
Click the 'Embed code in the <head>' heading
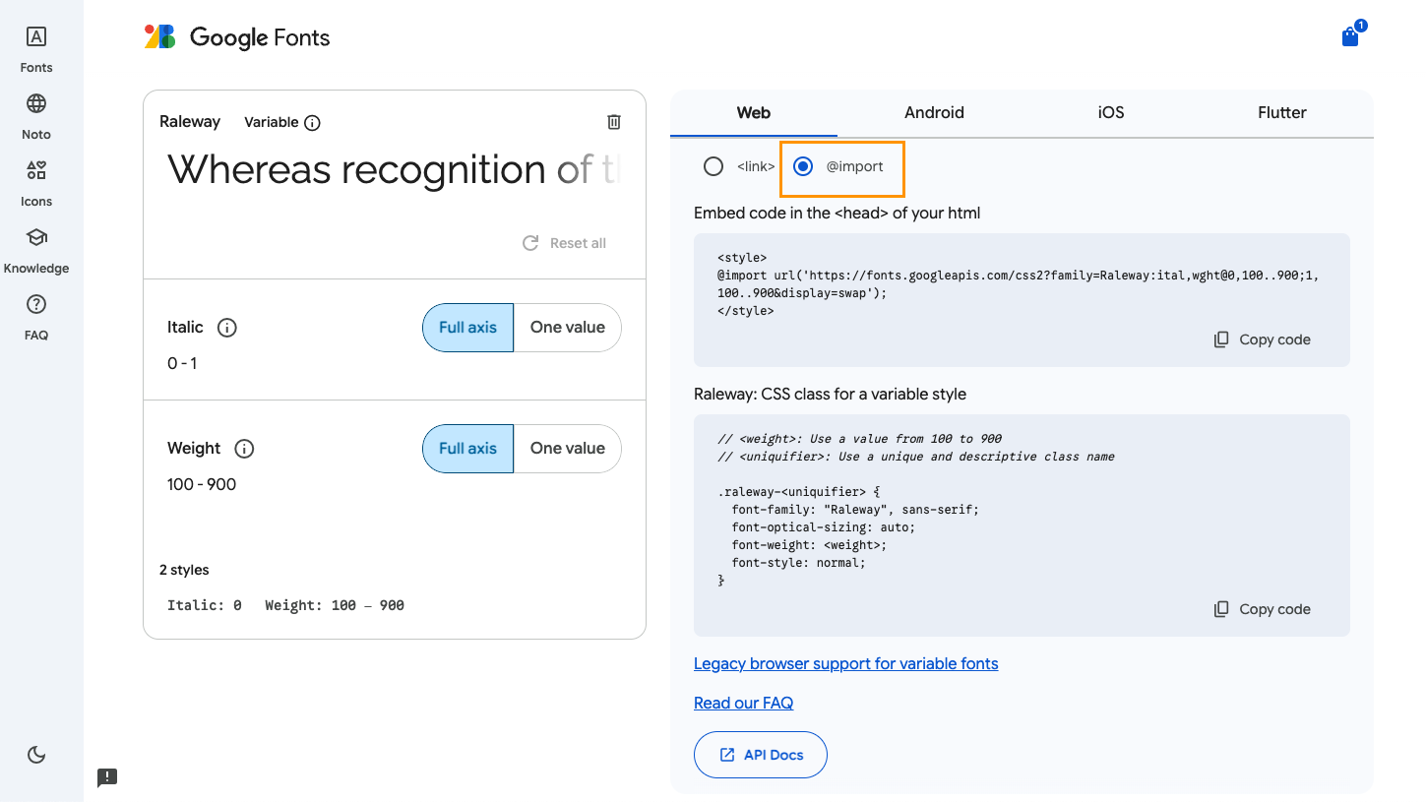click(837, 213)
